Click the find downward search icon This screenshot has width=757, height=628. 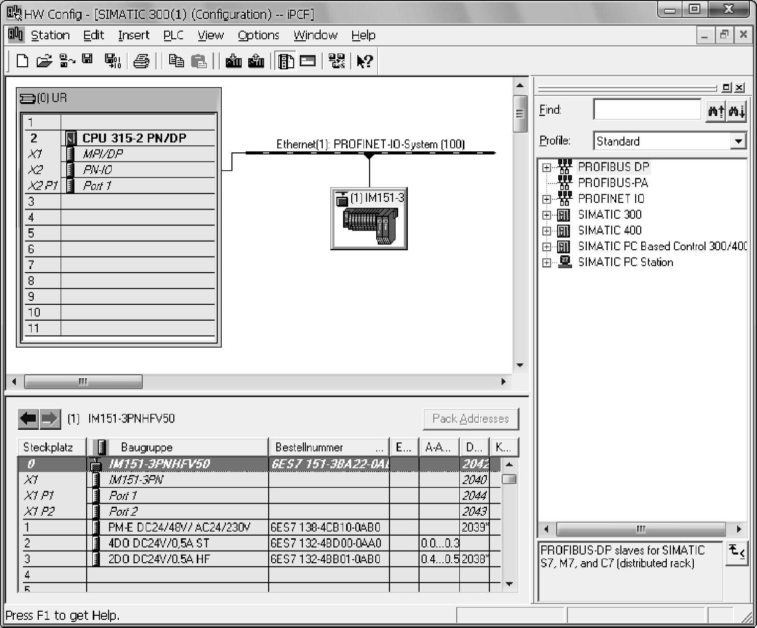click(x=737, y=110)
